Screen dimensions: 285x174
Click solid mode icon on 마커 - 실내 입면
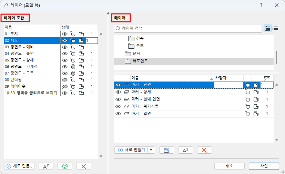click(x=256, y=99)
